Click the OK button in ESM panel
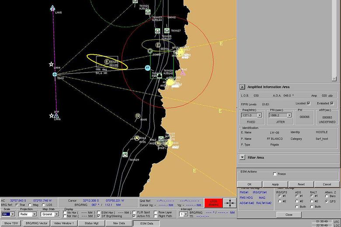The image size is (341, 227). tap(250, 184)
